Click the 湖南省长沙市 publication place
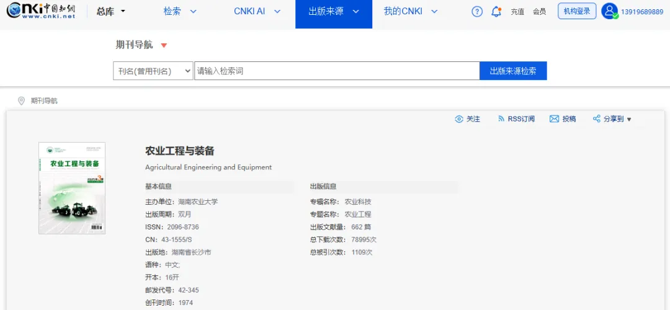The image size is (670, 310). tap(192, 252)
